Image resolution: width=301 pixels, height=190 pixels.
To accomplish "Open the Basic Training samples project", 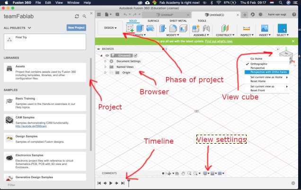I will click(x=45, y=103).
